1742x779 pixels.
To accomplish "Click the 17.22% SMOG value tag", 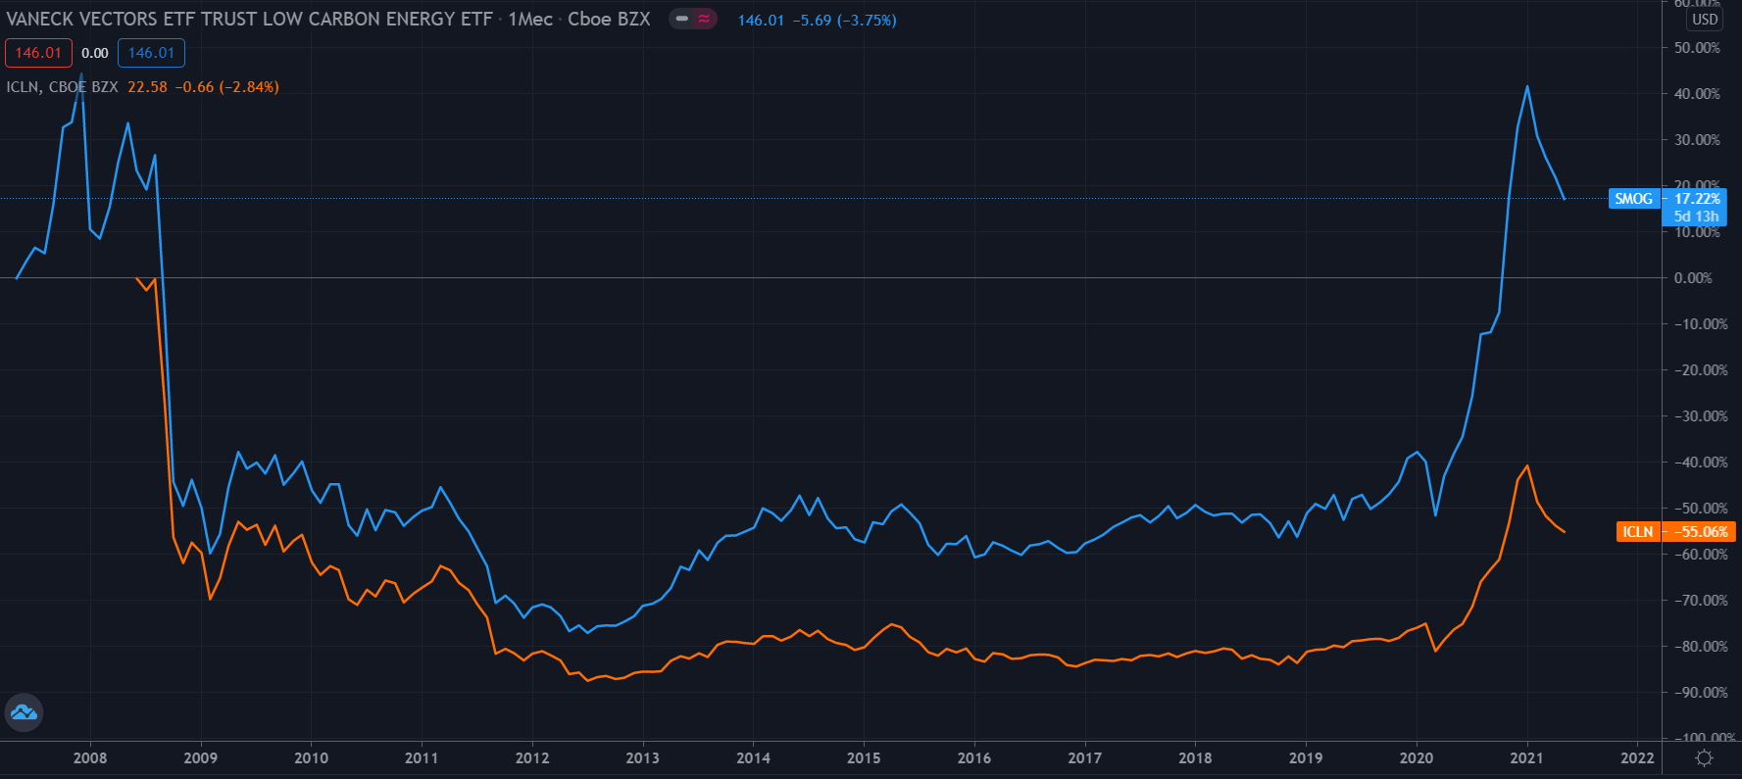I will click(x=1696, y=199).
